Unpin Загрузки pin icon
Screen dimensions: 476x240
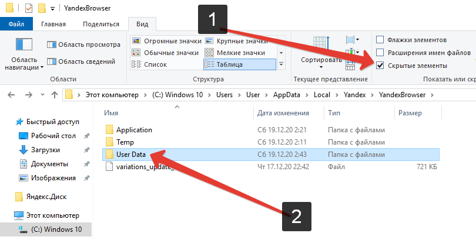tap(86, 150)
